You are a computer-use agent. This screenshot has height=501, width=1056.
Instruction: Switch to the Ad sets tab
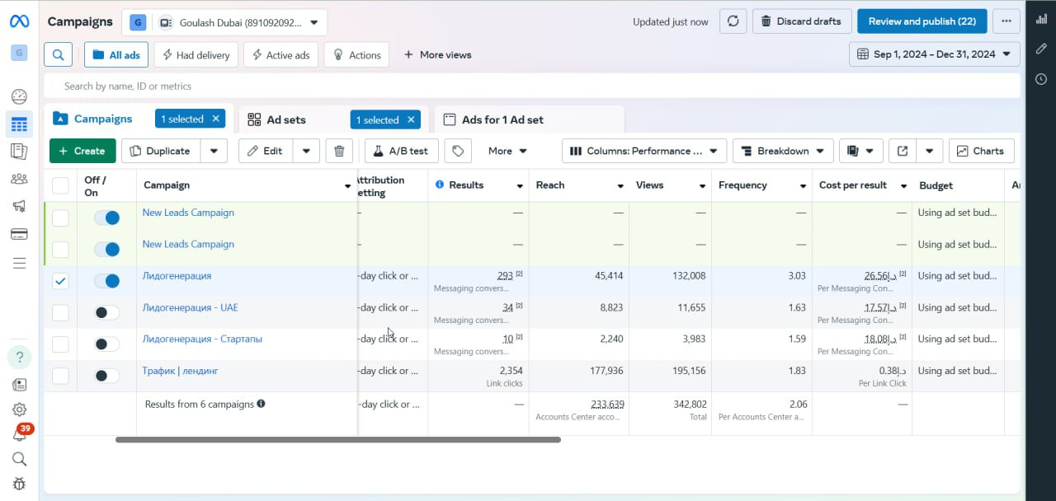tap(285, 119)
